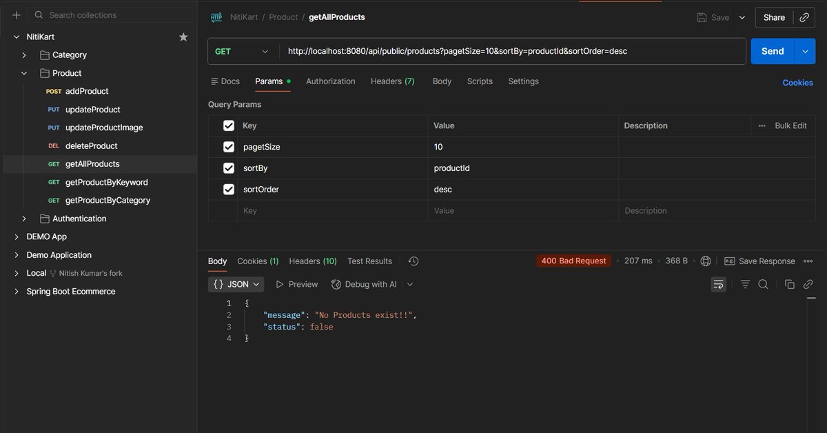The width and height of the screenshot is (827, 433).
Task: Click the Category folder icon
Action: (x=45, y=55)
